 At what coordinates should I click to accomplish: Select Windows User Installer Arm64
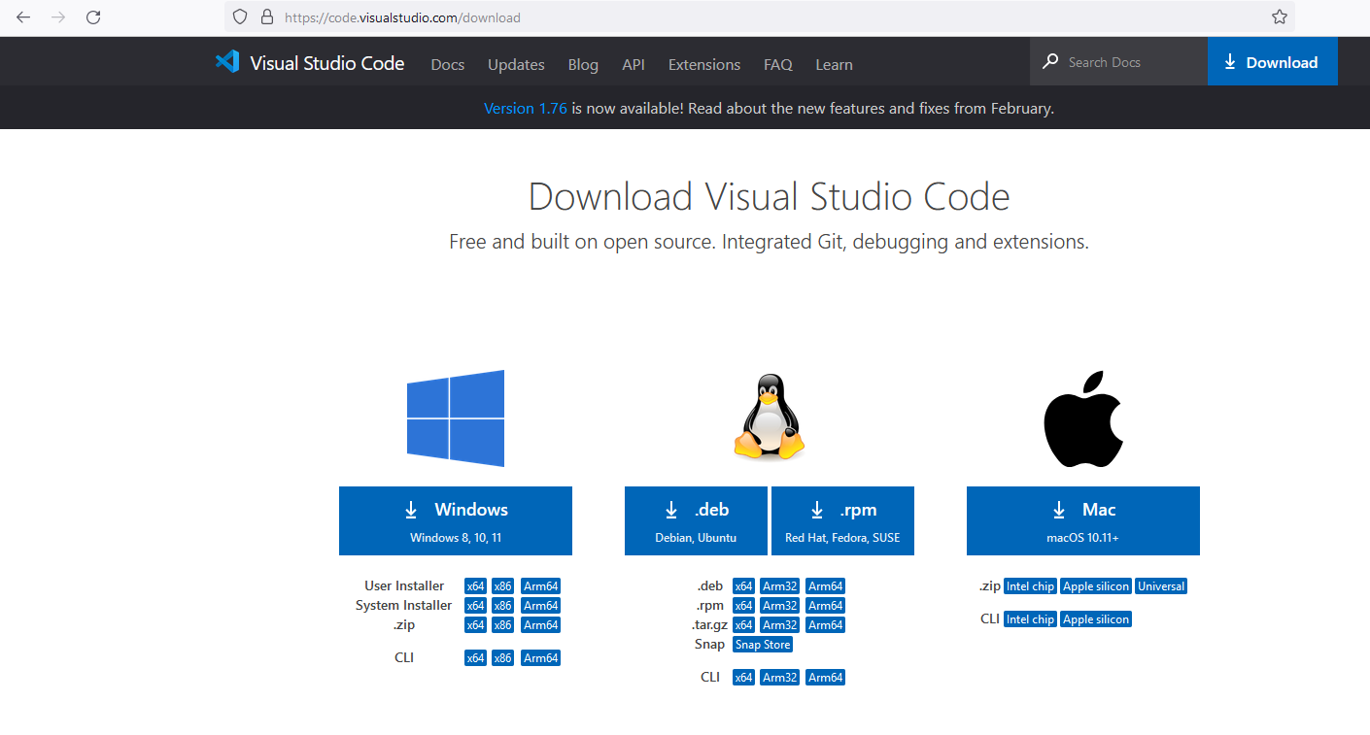[x=541, y=586]
